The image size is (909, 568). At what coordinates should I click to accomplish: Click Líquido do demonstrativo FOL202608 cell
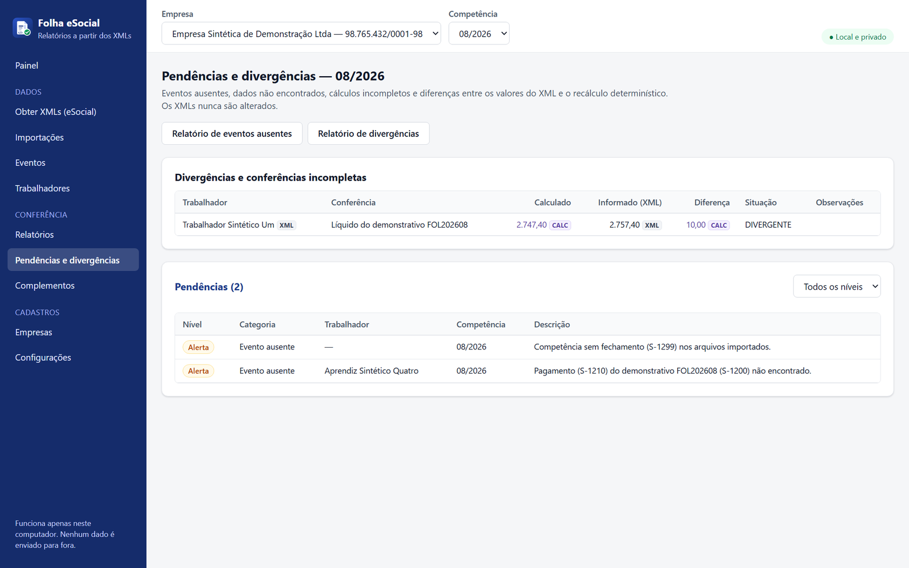[399, 225]
